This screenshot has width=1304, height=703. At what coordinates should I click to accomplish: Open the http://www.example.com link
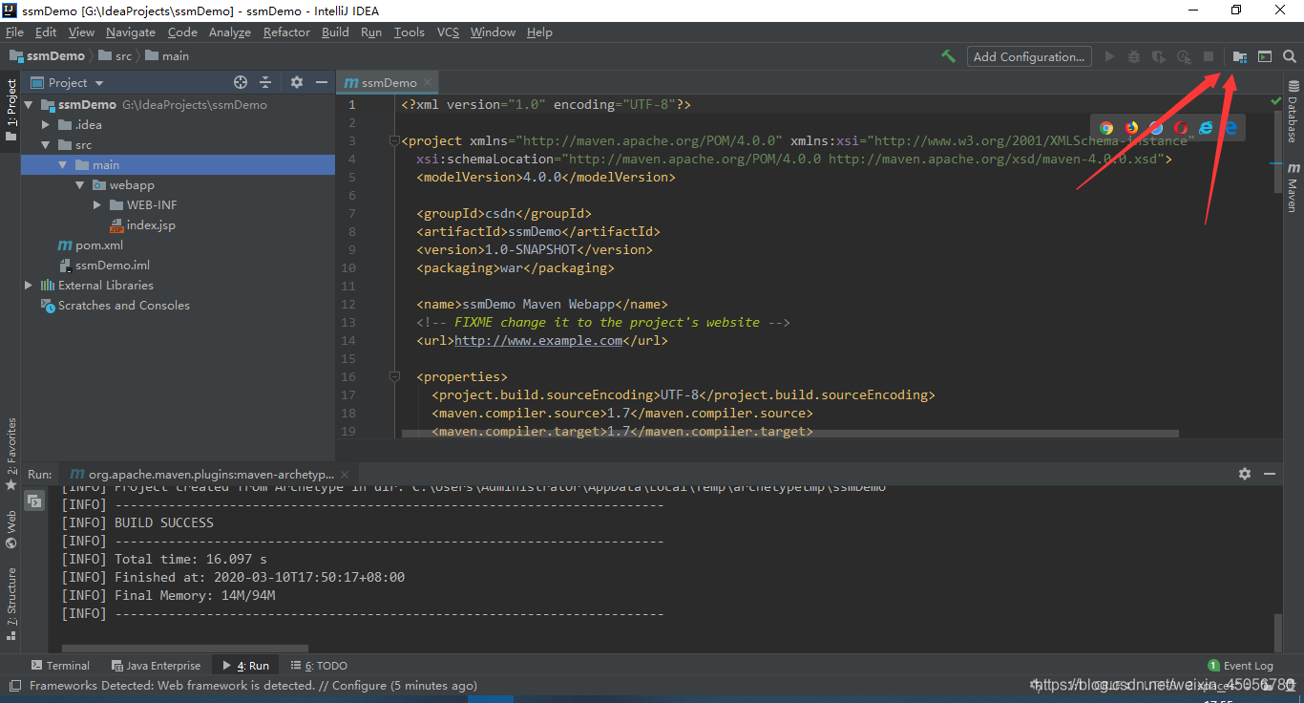pos(538,340)
